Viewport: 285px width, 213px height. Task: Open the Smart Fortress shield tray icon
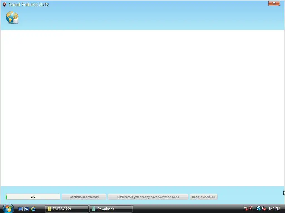coord(251,209)
